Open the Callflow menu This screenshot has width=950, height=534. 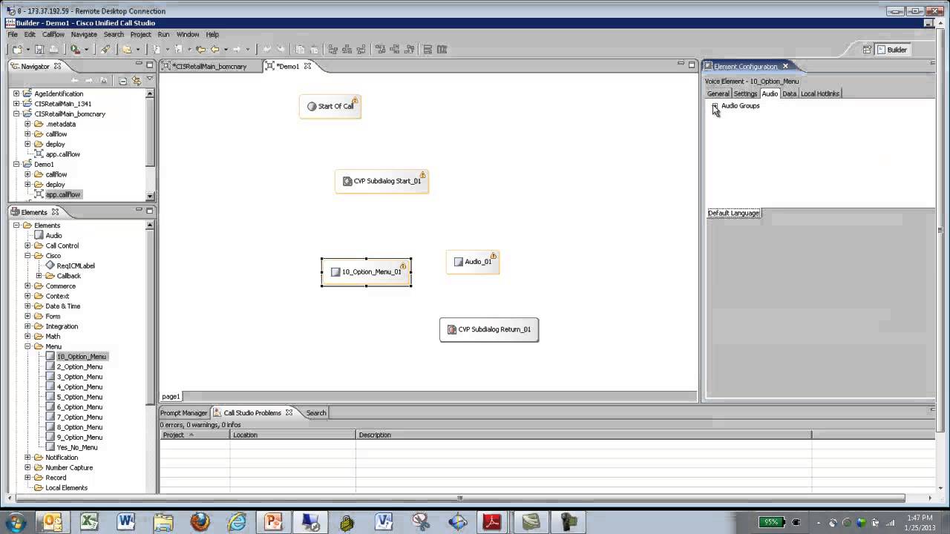coord(53,34)
